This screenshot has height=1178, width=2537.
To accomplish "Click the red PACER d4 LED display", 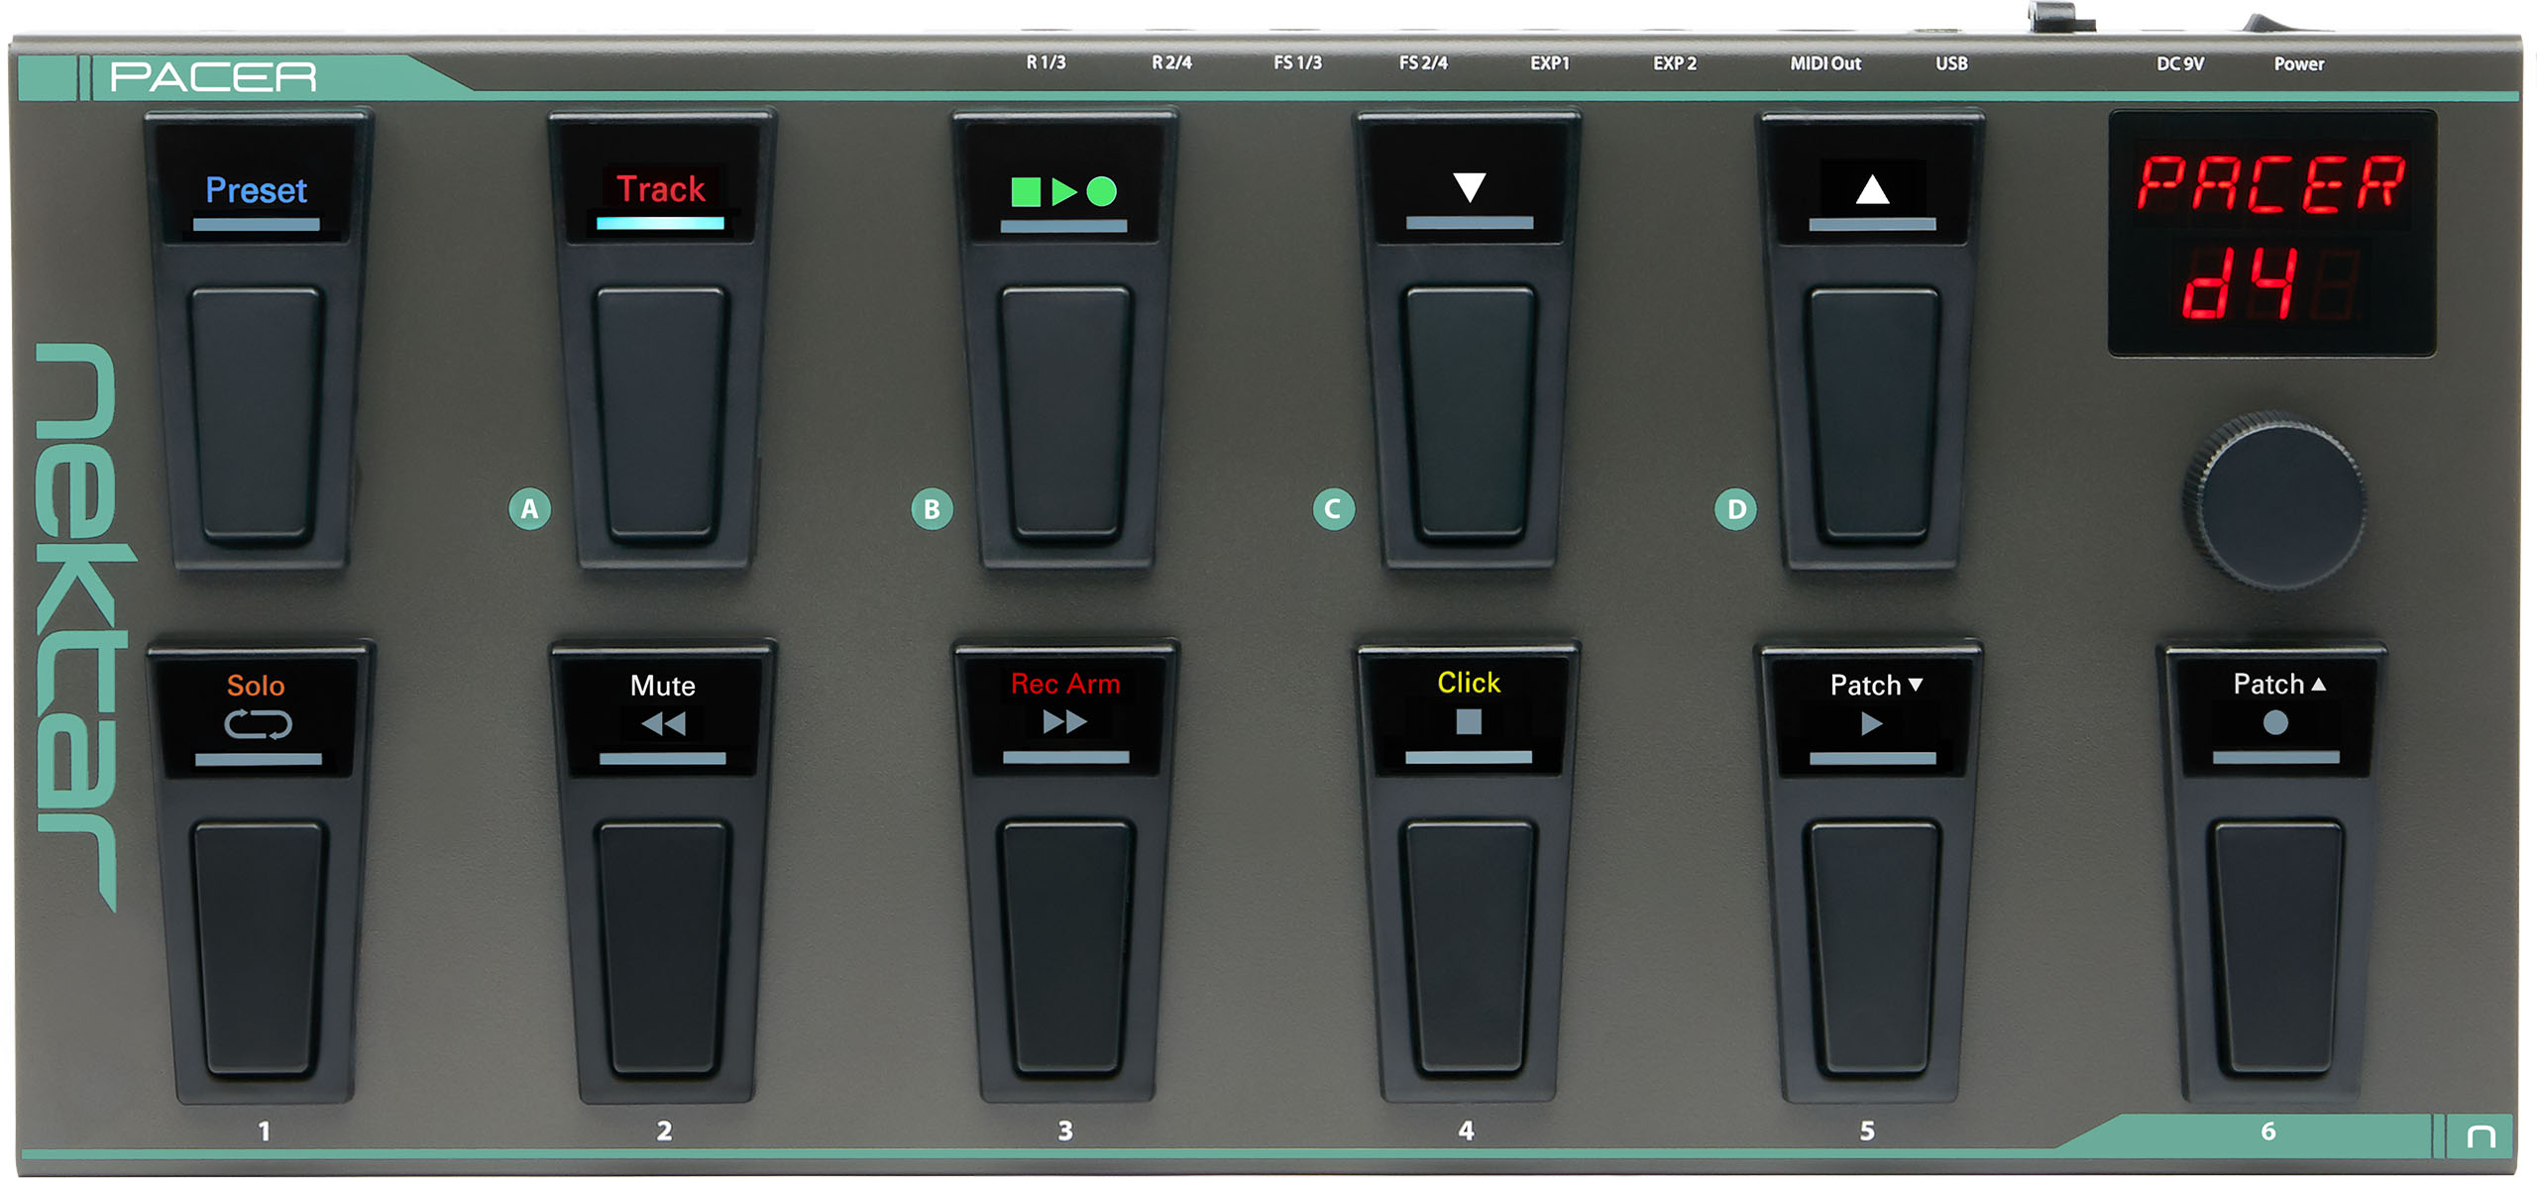I will tap(2271, 234).
